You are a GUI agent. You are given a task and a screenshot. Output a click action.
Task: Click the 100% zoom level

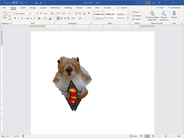pos(179,136)
